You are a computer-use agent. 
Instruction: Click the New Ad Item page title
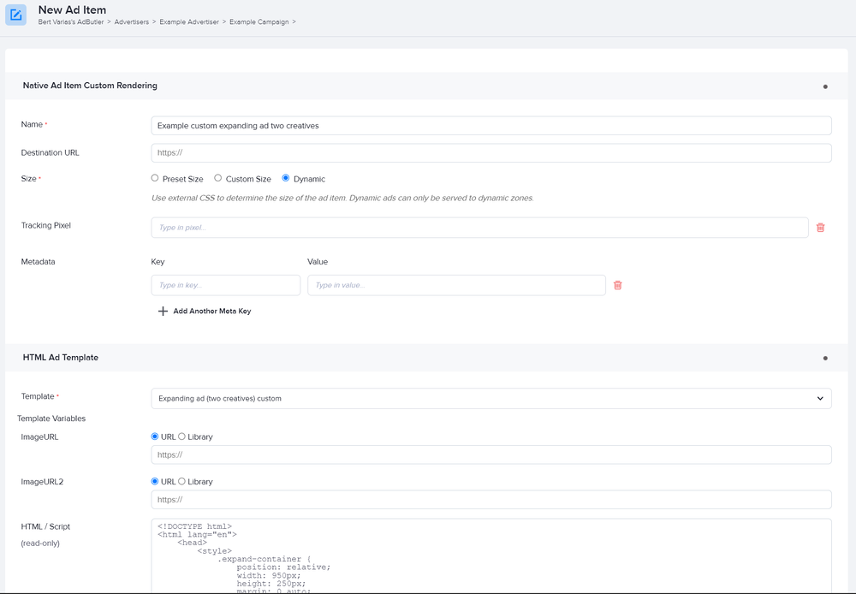click(72, 9)
